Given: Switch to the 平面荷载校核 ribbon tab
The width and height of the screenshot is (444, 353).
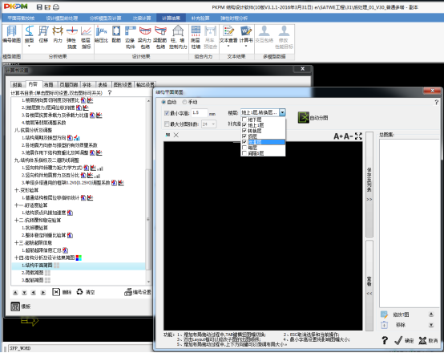Looking at the screenshot, I should 21,18.
